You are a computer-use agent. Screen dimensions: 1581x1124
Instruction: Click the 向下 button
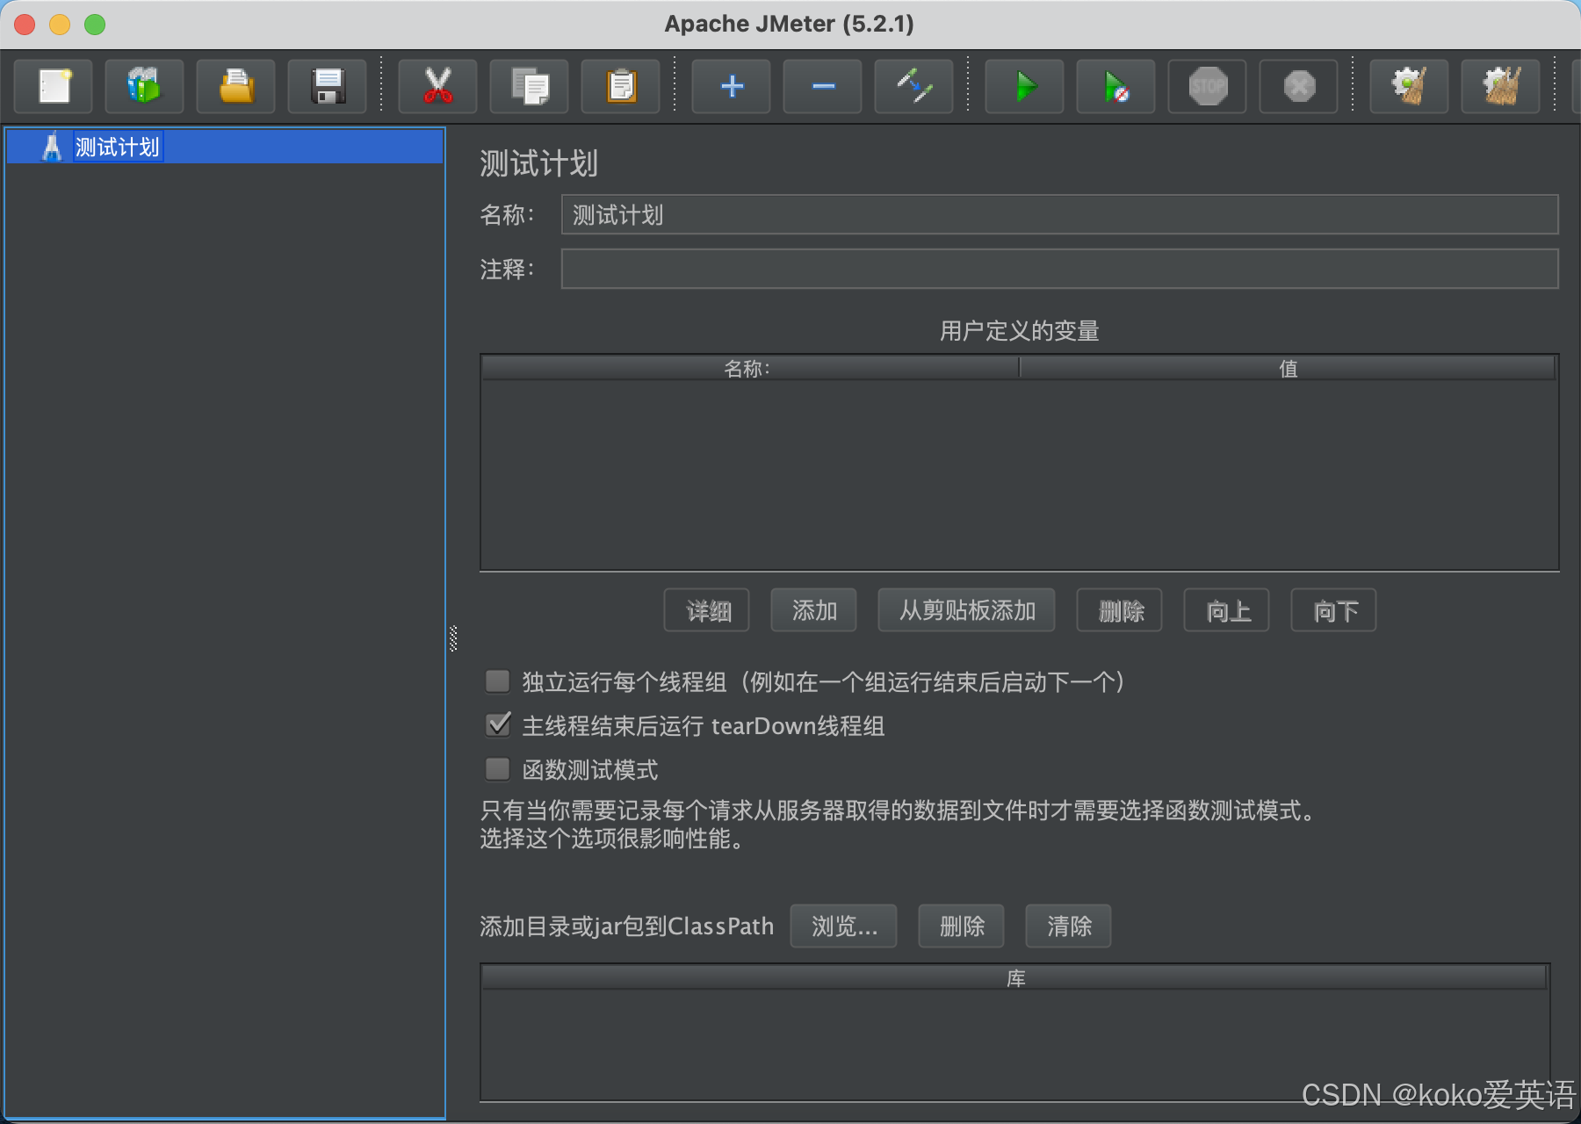(1334, 610)
